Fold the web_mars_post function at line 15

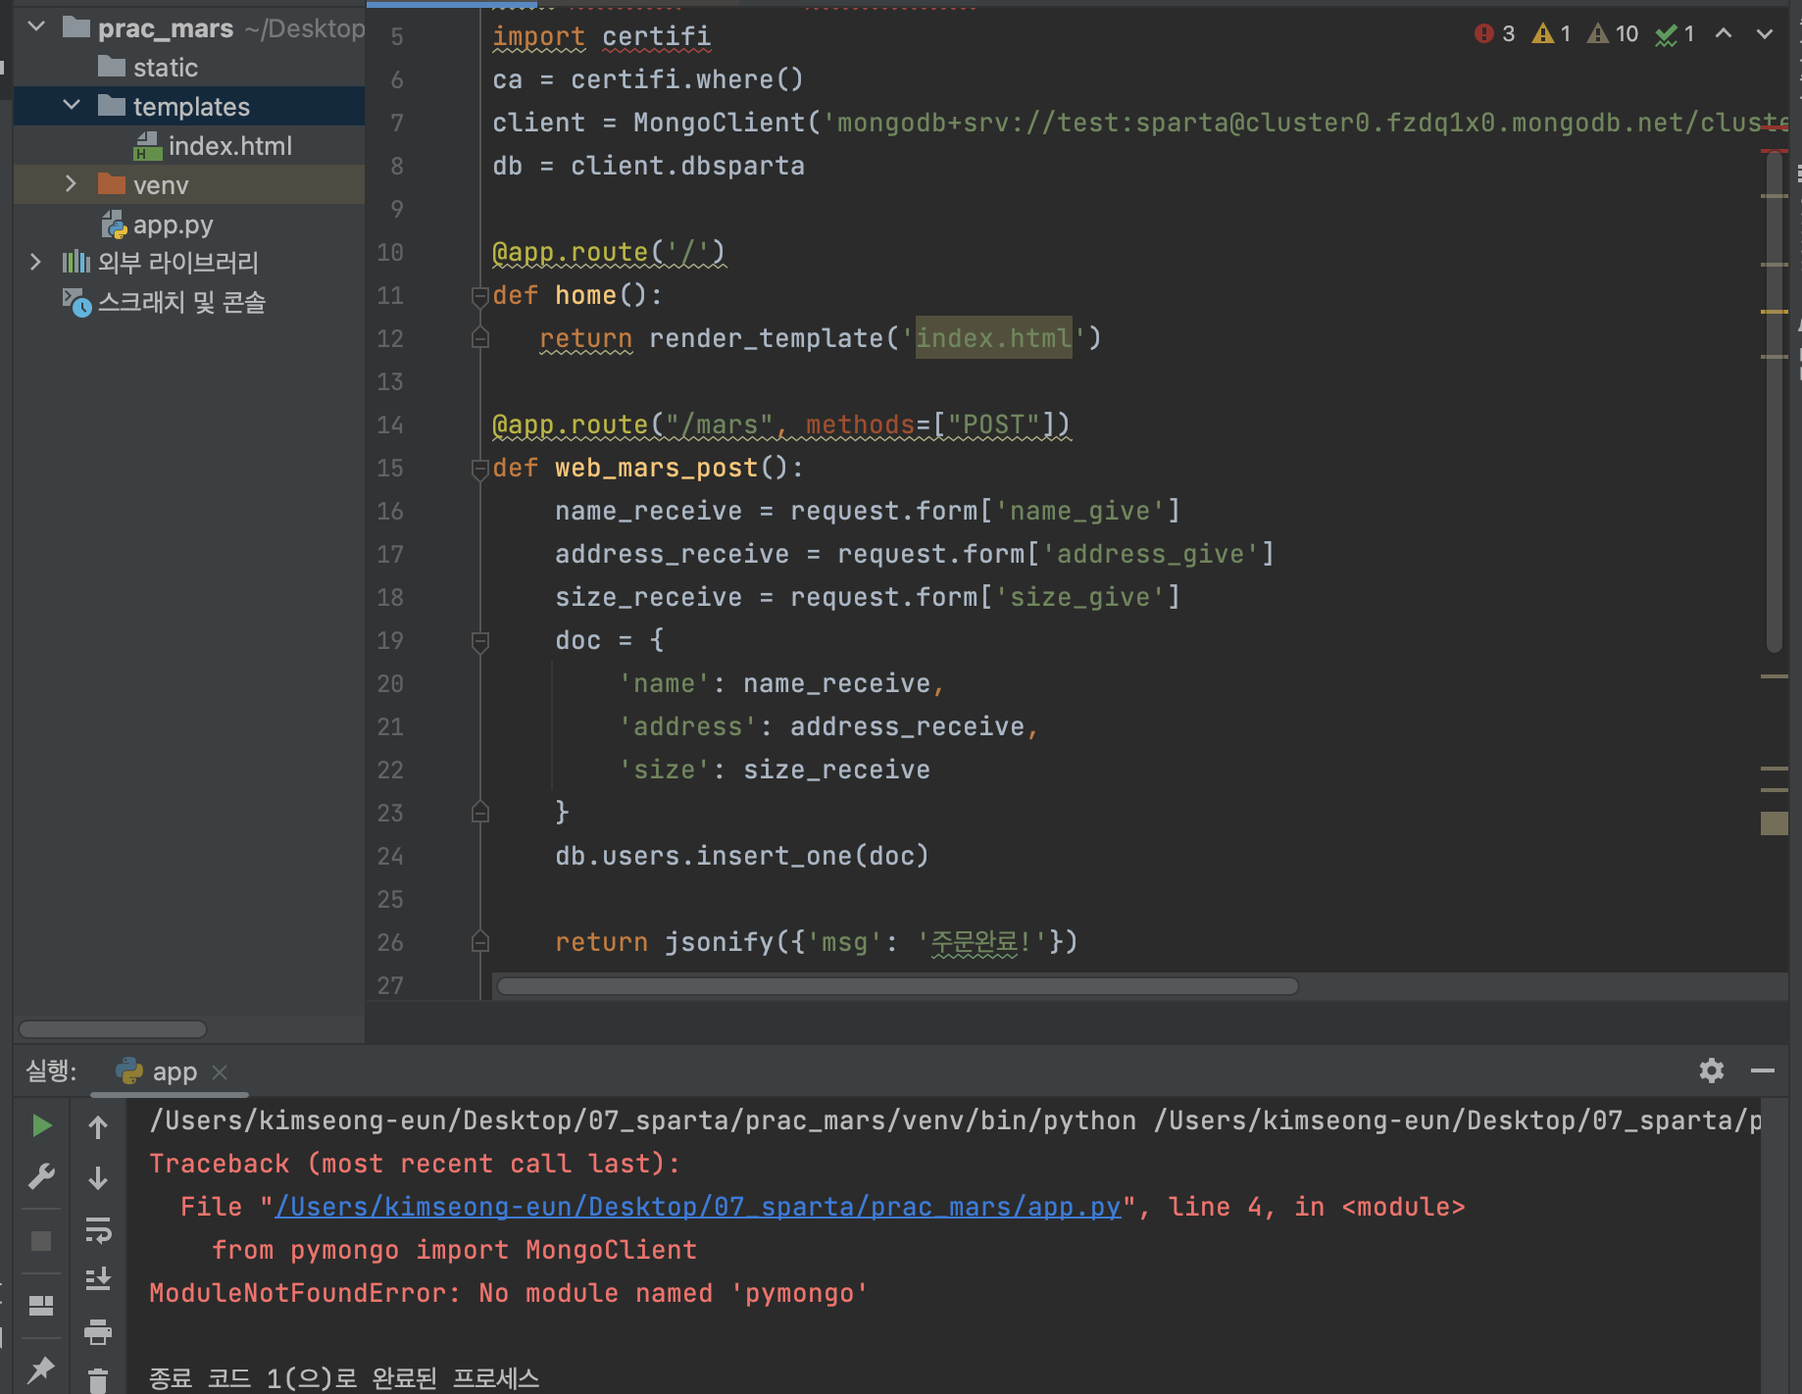coord(479,469)
